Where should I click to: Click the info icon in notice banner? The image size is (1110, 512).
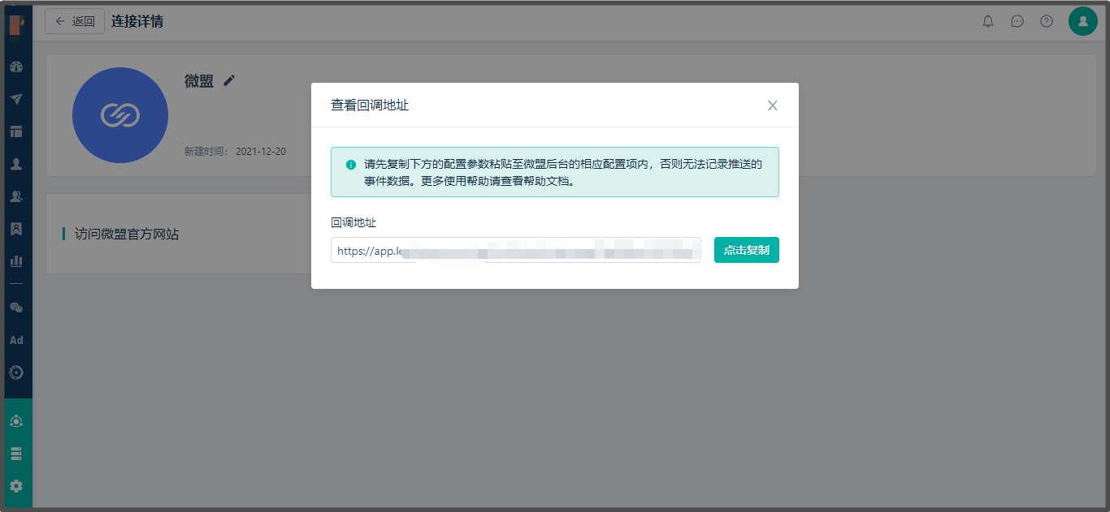pyautogui.click(x=351, y=165)
